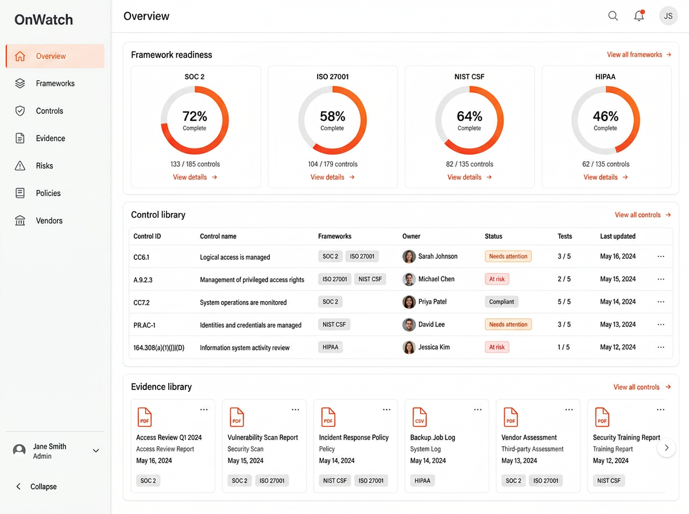The image size is (689, 514).
Task: Click Sarah Johnson's owner avatar
Action: pyautogui.click(x=409, y=256)
